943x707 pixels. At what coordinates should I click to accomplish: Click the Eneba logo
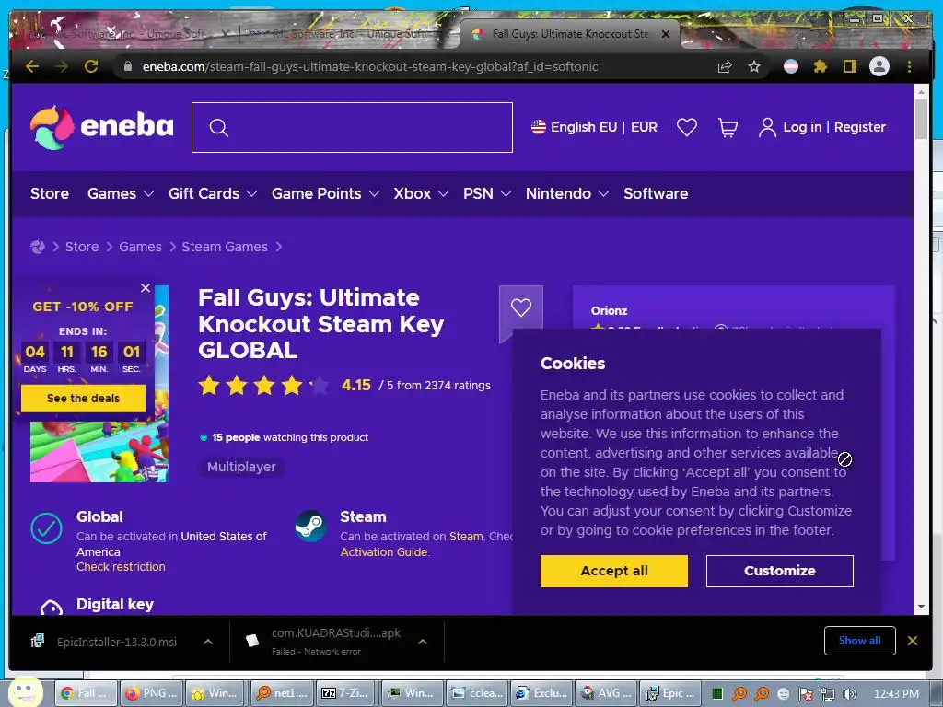click(x=101, y=127)
